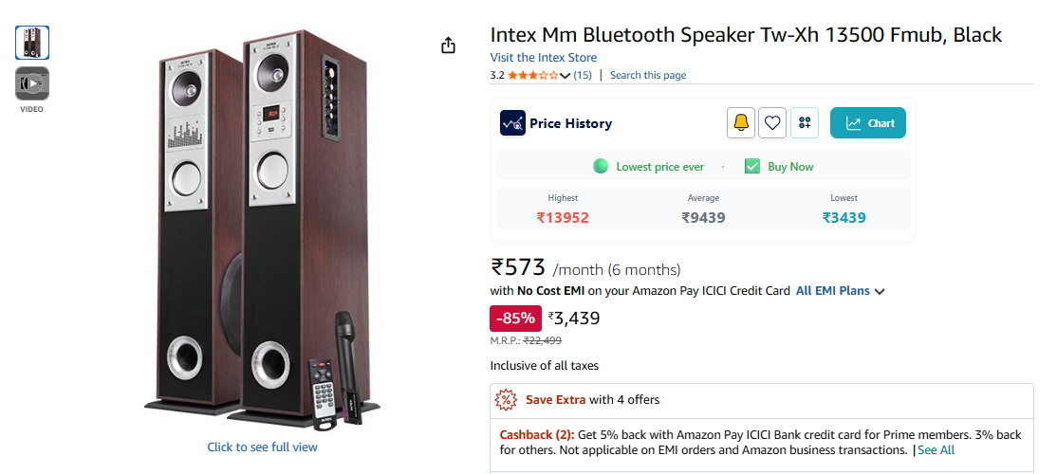This screenshot has width=1057, height=474.
Task: Click the share icon beside the product image
Action: (449, 46)
